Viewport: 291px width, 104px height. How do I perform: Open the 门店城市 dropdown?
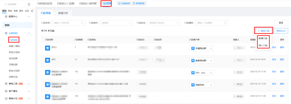(x=116, y=23)
